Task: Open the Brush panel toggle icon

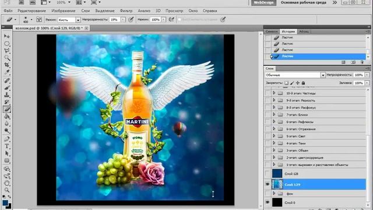Action: click(x=39, y=19)
